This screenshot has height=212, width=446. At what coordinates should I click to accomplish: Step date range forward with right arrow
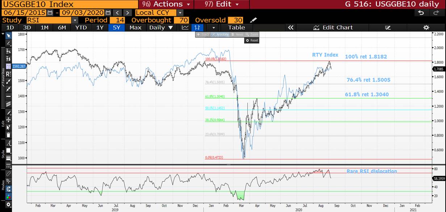point(127,13)
